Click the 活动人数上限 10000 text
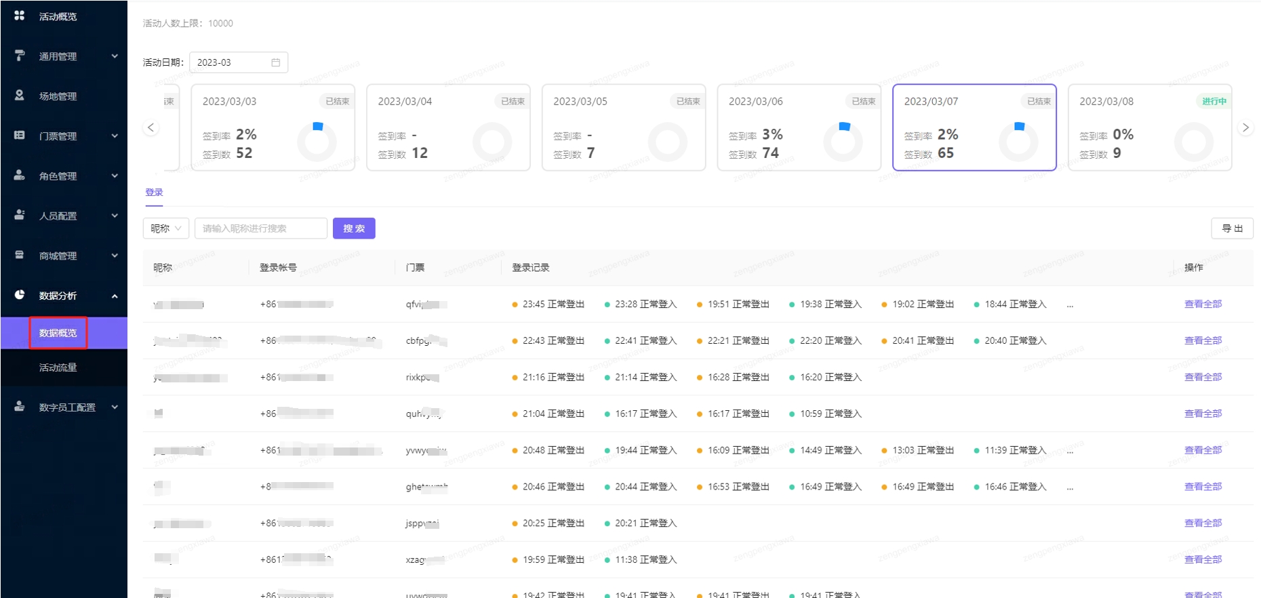Screen dimensions: 1261x598 pos(188,23)
